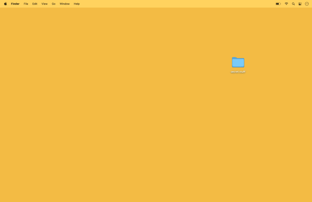Open the Wi-Fi status menu
Viewport: 312px width, 202px height.
[x=286, y=4]
